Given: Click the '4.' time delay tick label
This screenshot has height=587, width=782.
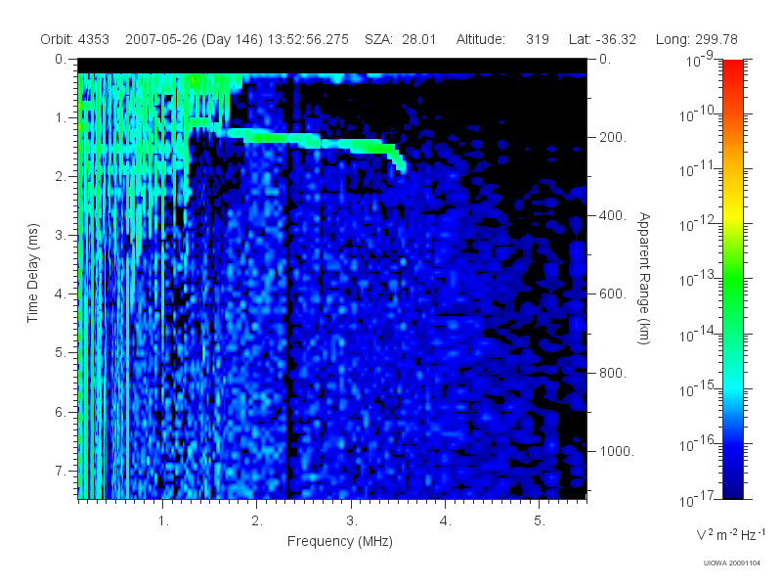Looking at the screenshot, I should (x=61, y=294).
